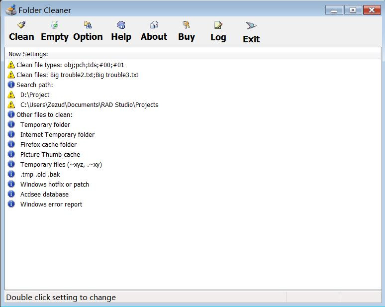
Task: Open the Log notepad icon
Action: (218, 25)
